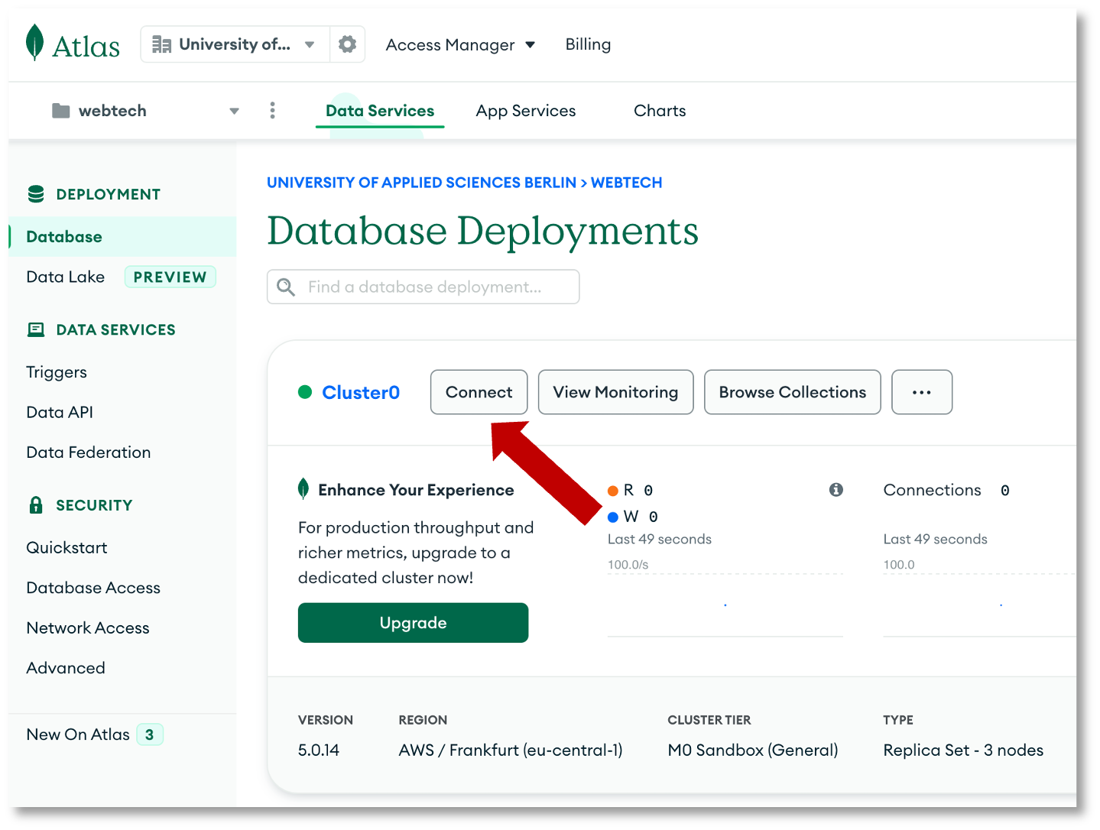Click the Data Services section icon
Screen dimensions: 1100x830
pyautogui.click(x=36, y=329)
